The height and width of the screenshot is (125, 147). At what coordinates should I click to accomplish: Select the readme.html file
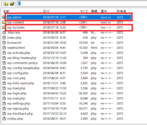pos(16,48)
